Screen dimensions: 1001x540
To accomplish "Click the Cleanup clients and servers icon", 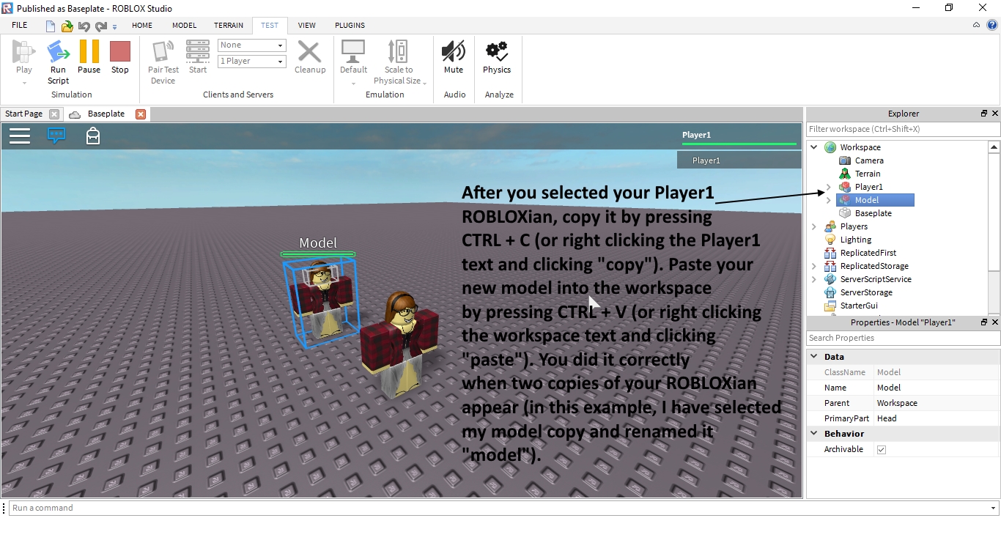I will [x=309, y=53].
